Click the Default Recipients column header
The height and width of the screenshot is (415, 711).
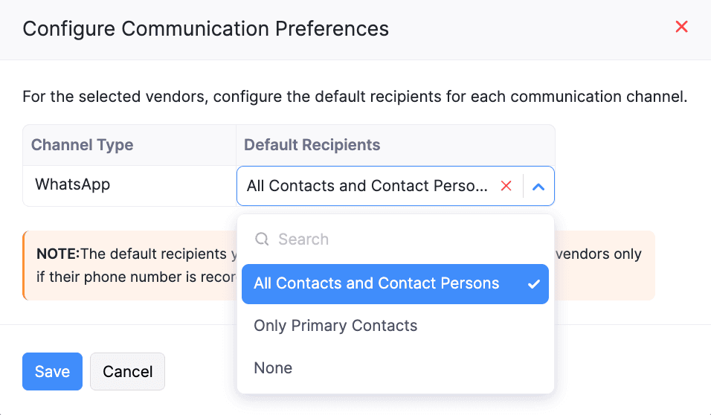tap(312, 145)
